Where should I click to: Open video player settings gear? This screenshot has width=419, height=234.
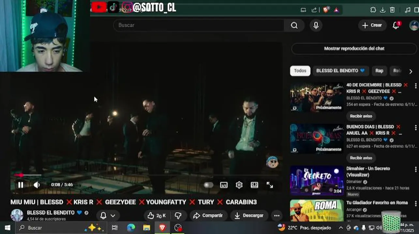tap(239, 185)
